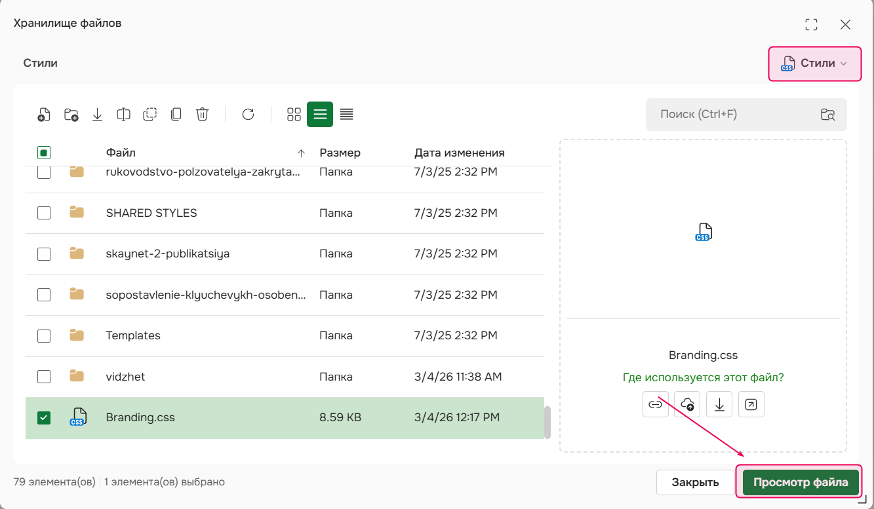Open the Стили file type dropdown
Screen dimensions: 874x509
coord(814,64)
